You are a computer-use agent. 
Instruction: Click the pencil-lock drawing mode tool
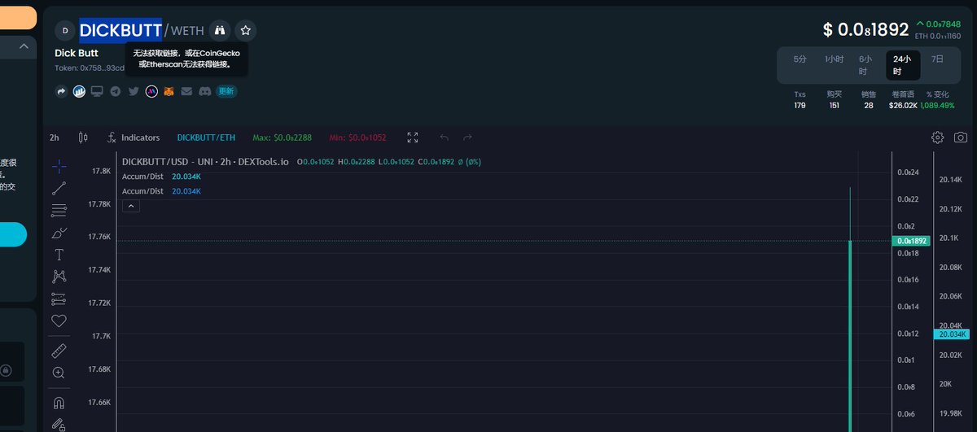(59, 424)
